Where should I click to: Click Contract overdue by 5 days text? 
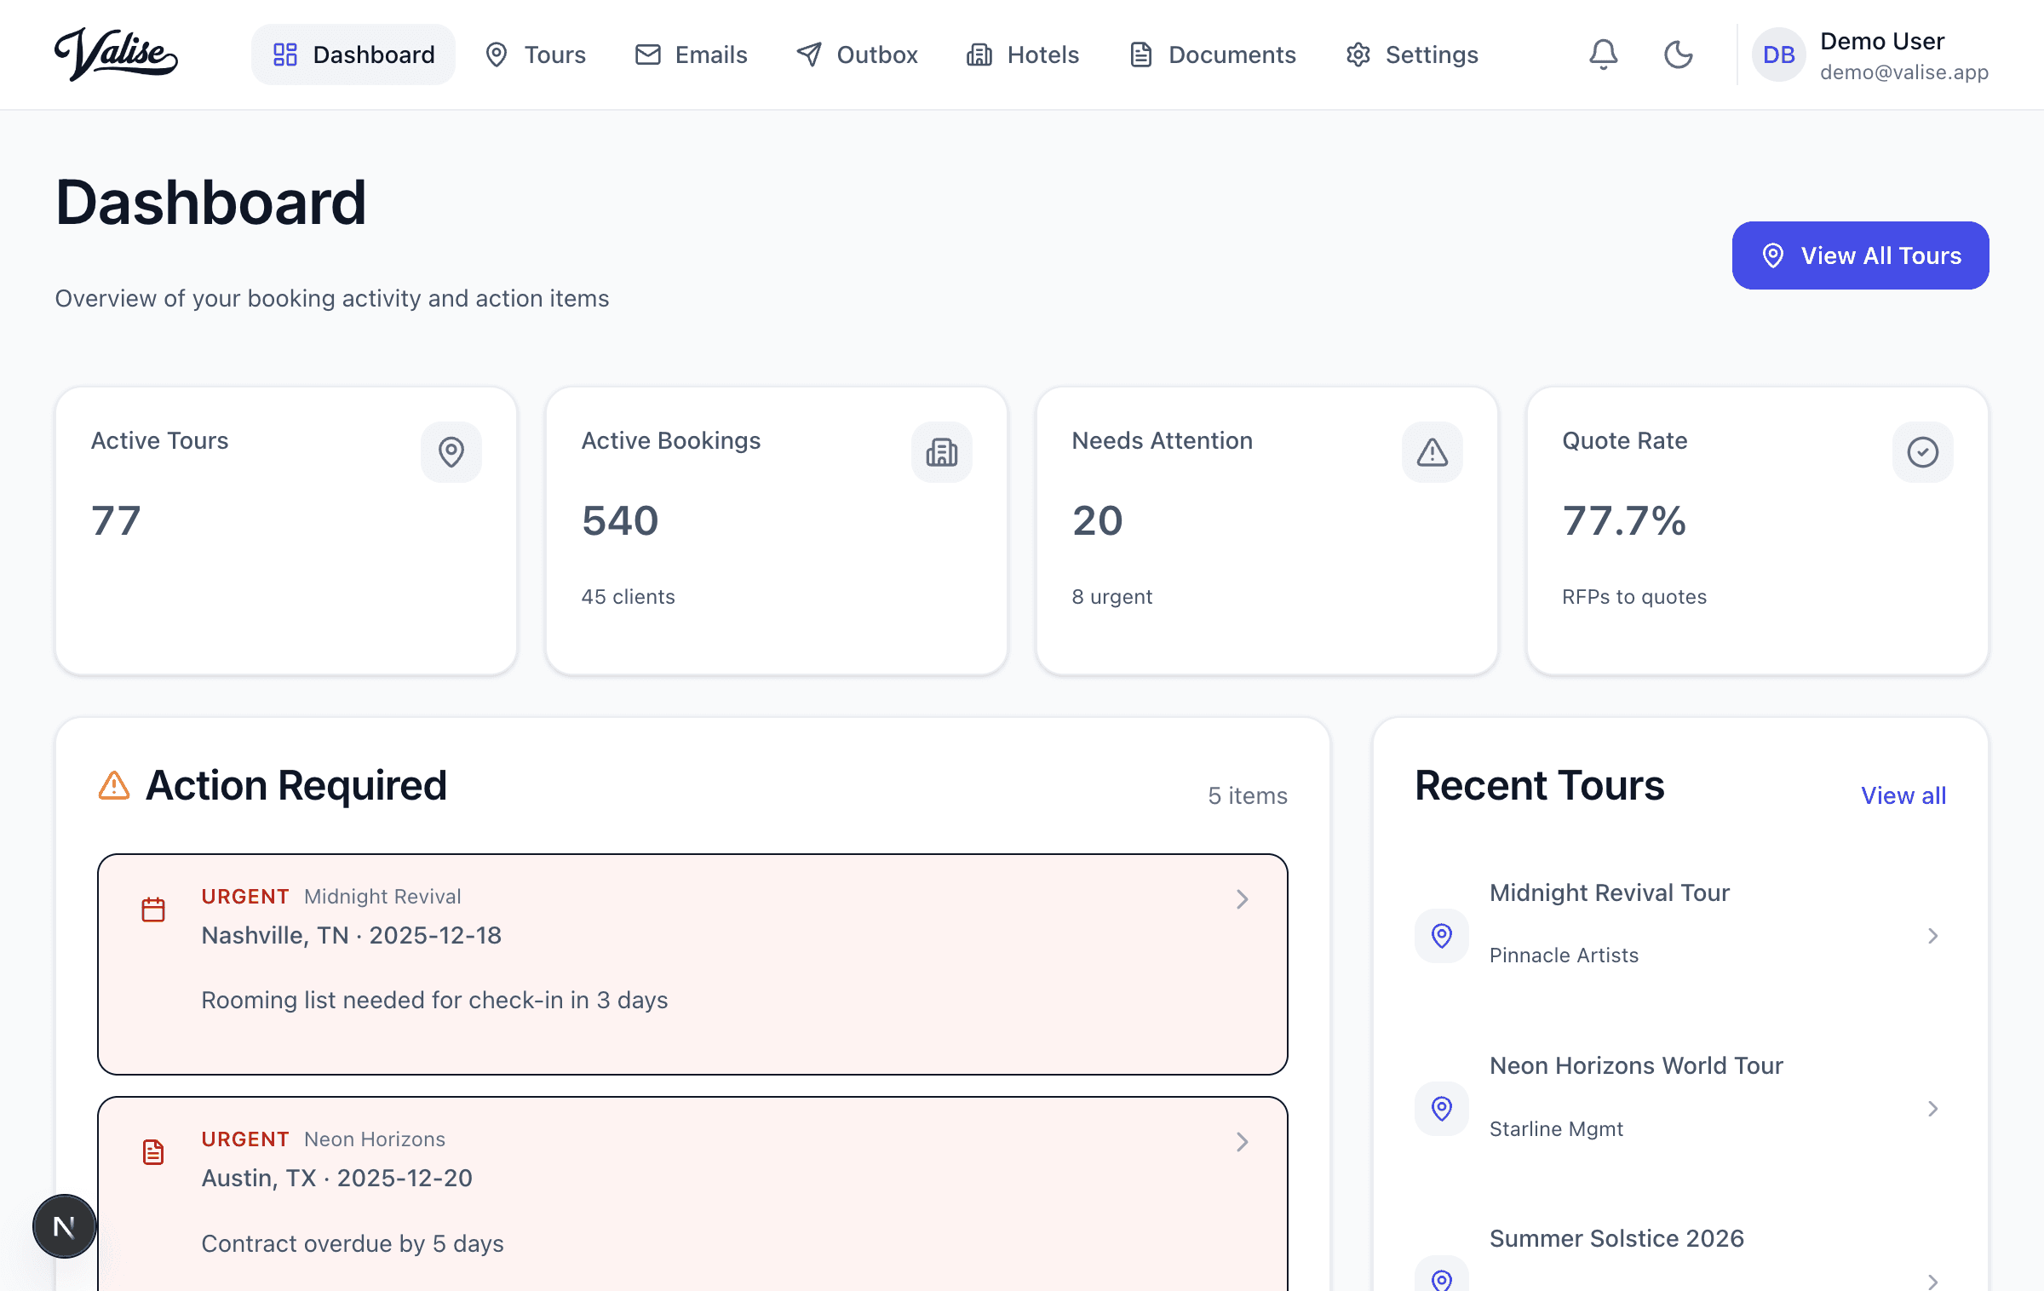353,1243
